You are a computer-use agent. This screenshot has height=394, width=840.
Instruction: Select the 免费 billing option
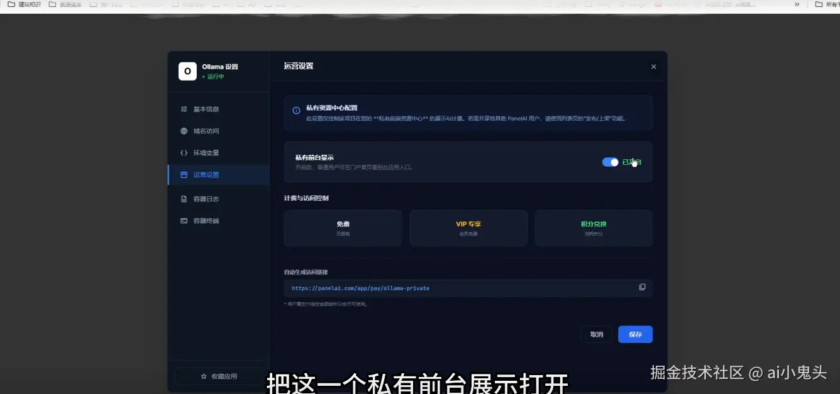(x=343, y=228)
